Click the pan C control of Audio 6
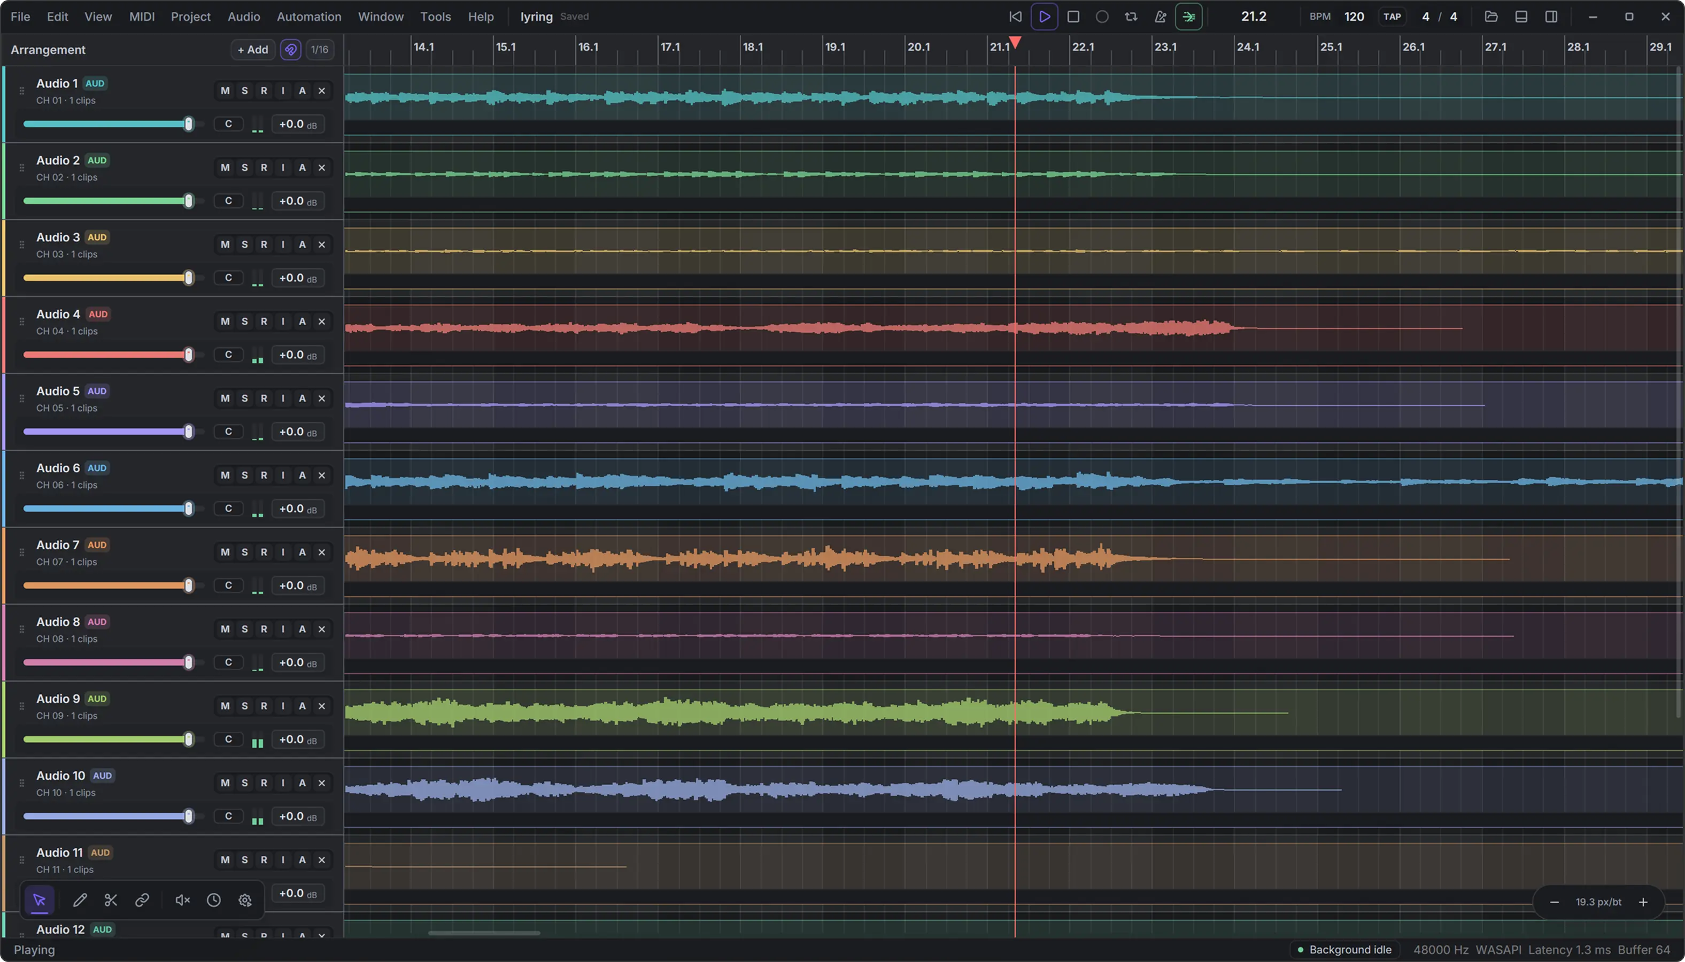 click(x=229, y=509)
